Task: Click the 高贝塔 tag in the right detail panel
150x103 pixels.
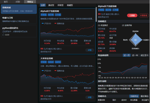Action: pyautogui.click(x=108, y=10)
